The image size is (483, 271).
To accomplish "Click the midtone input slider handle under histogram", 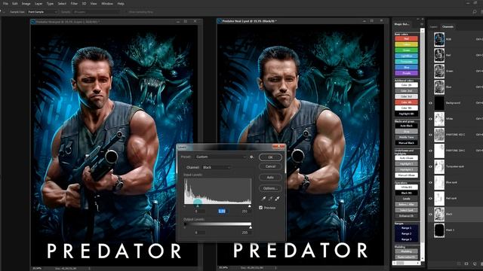I will (x=198, y=206).
